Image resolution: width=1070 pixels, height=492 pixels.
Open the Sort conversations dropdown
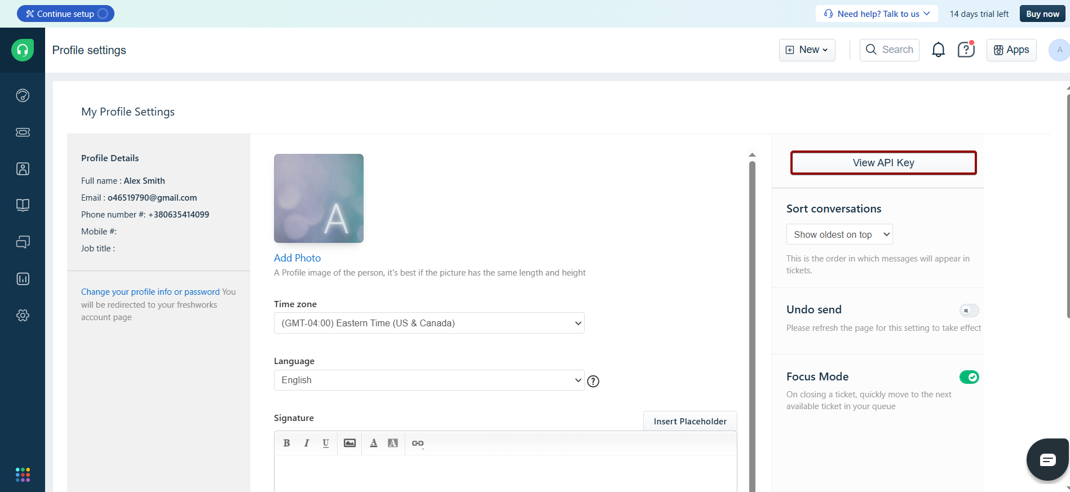839,234
